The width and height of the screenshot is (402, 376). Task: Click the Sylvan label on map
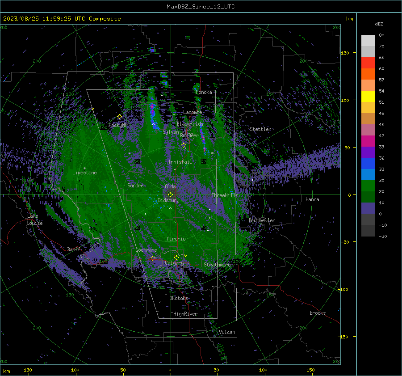[171, 132]
